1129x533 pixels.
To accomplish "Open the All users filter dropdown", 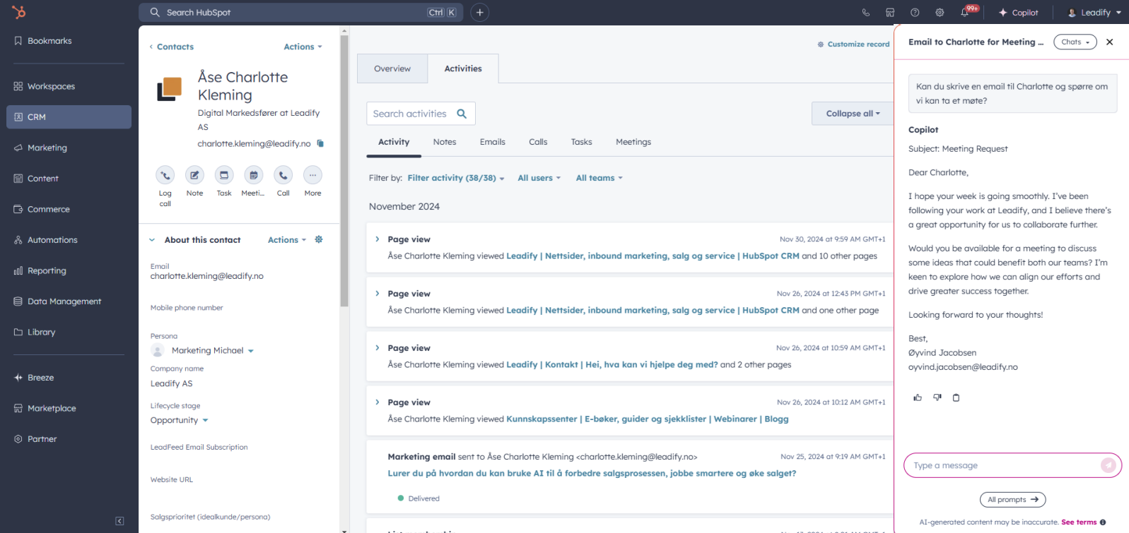I will pos(539,178).
